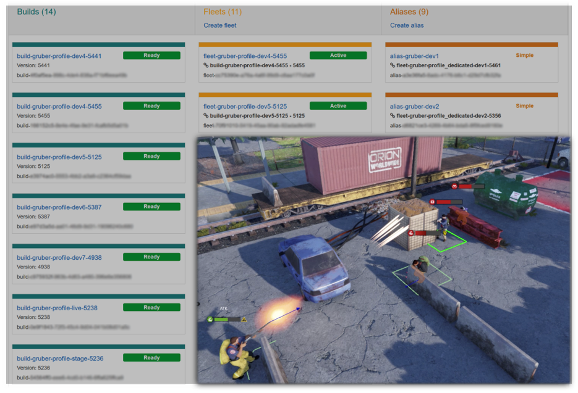
Task: Click Version: 5236 text
Action: [x=33, y=368]
